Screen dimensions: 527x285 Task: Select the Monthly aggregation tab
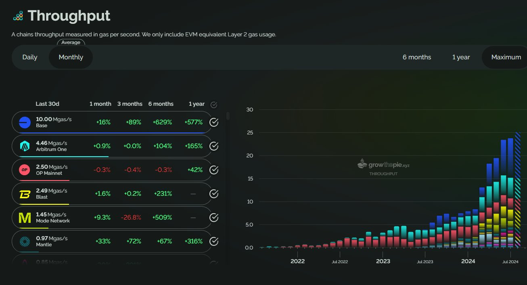[x=71, y=57]
